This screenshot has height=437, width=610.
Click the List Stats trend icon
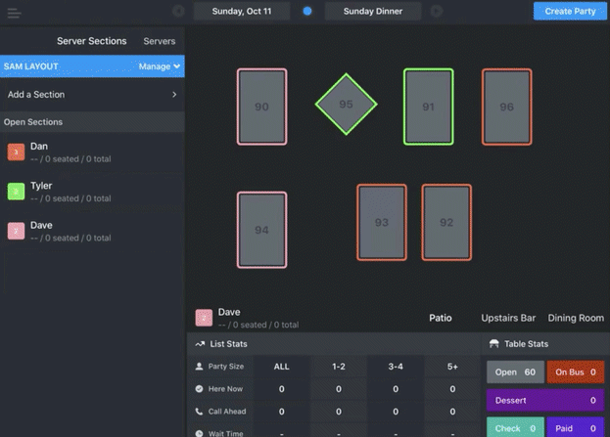pyautogui.click(x=200, y=344)
